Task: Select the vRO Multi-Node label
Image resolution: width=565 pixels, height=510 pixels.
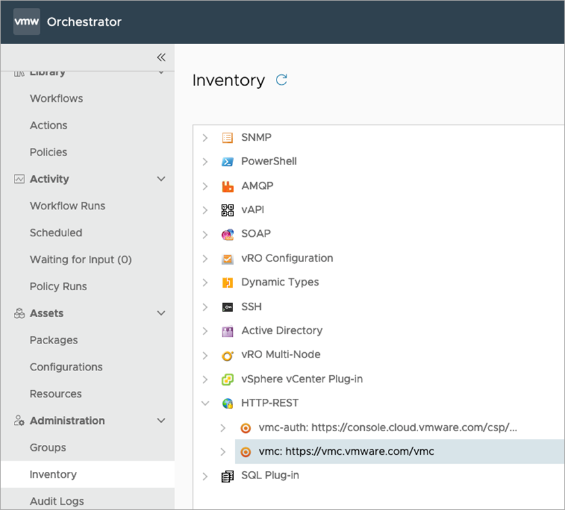Action: click(281, 355)
